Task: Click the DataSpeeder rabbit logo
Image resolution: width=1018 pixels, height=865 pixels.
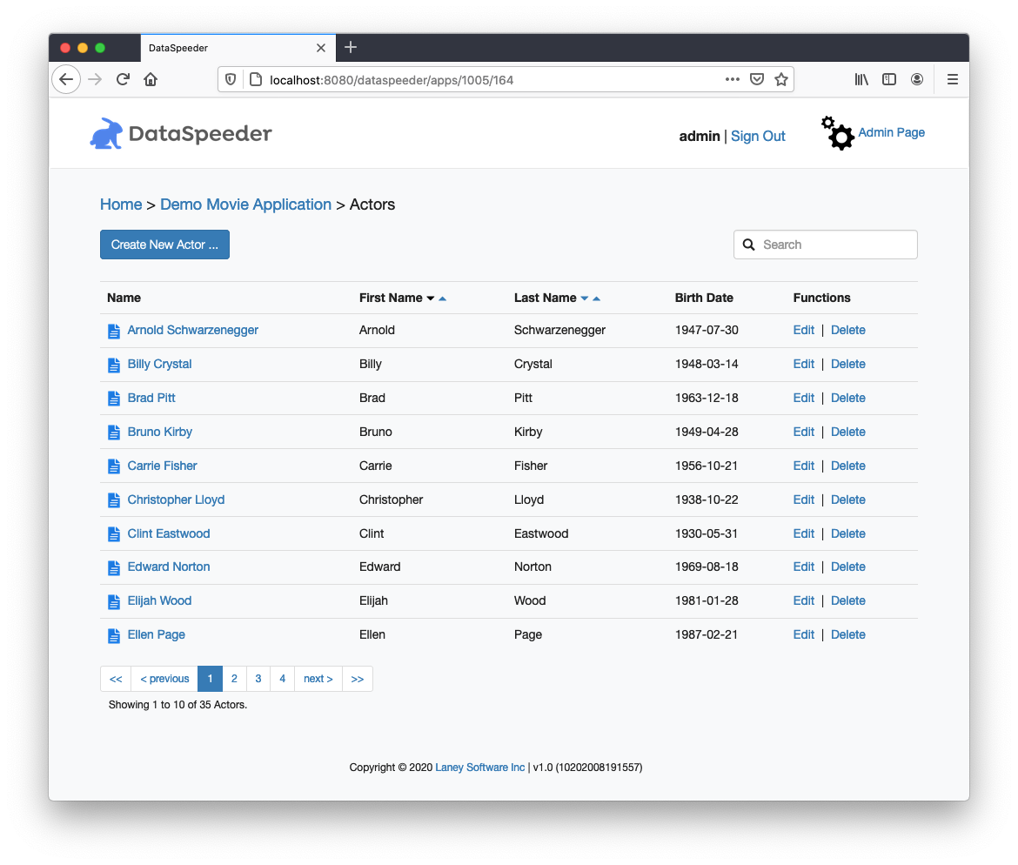Action: [105, 132]
